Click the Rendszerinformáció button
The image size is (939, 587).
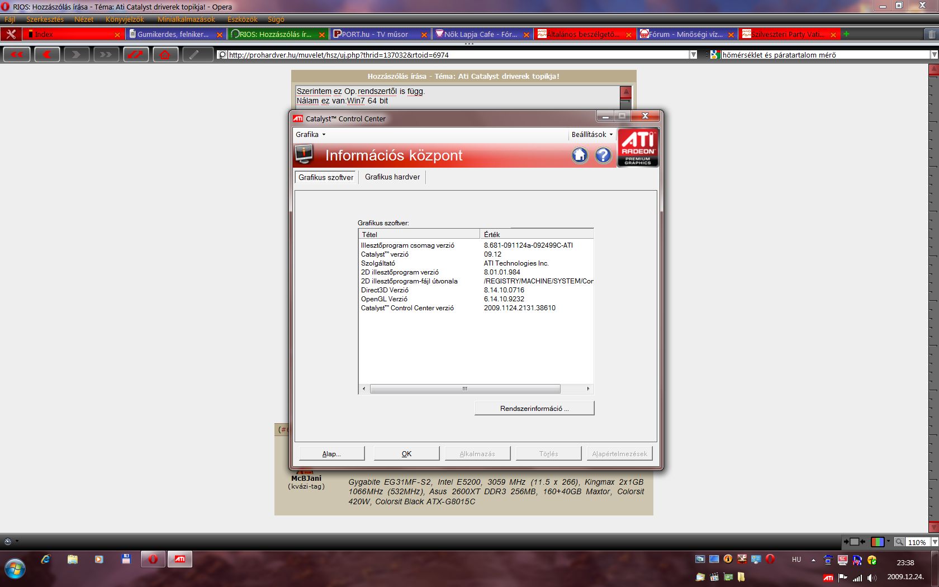click(534, 408)
